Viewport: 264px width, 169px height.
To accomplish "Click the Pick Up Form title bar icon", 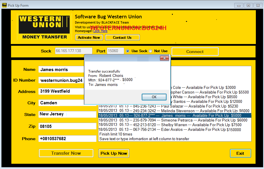I will click(4, 5).
